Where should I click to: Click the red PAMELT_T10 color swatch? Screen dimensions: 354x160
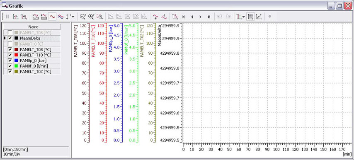16,55
